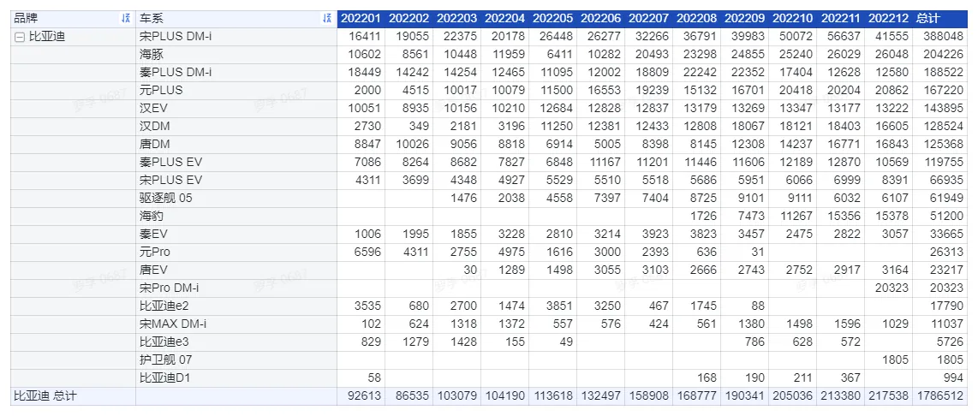Click cell 1726 for 海豹 in 202208
Screen dimensions: 978x416
coord(702,217)
